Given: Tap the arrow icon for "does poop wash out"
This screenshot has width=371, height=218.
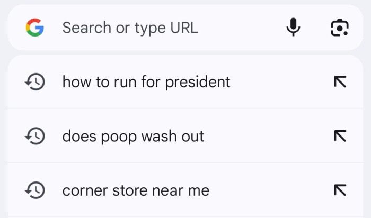Looking at the screenshot, I should coord(339,136).
